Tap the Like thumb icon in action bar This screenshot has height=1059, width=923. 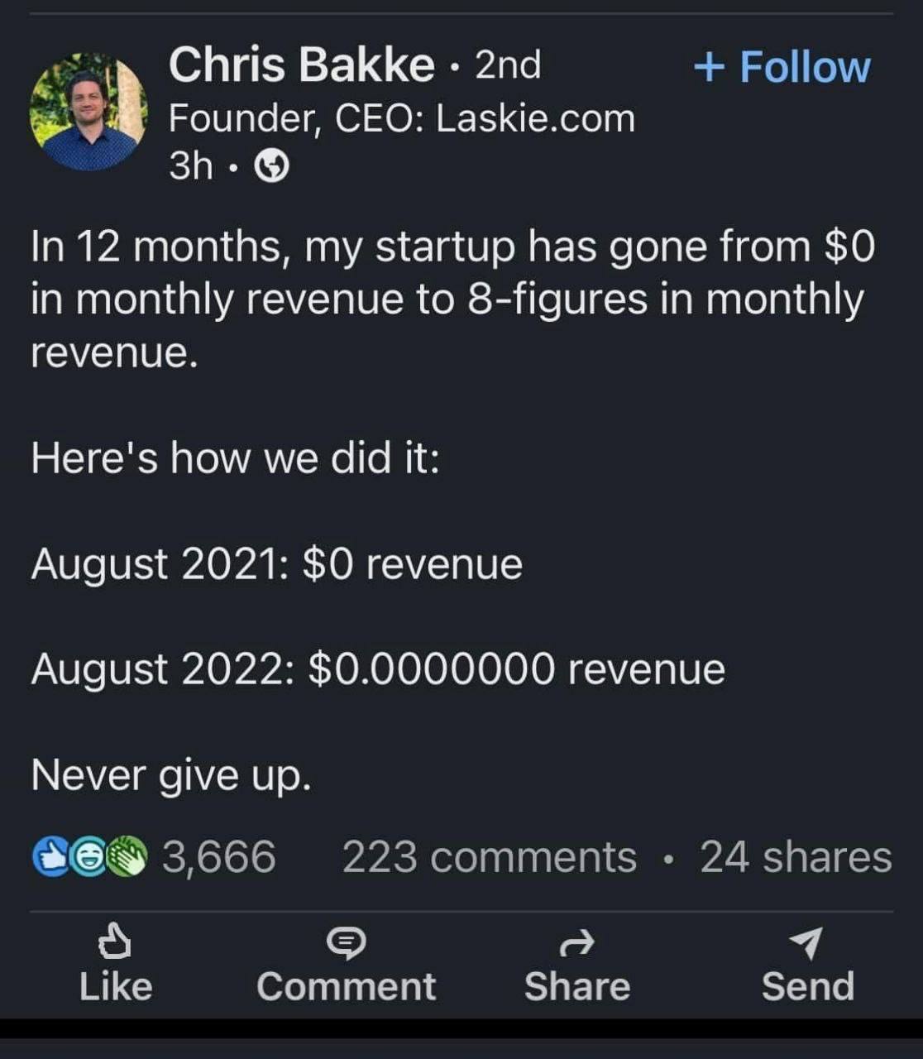pyautogui.click(x=115, y=942)
